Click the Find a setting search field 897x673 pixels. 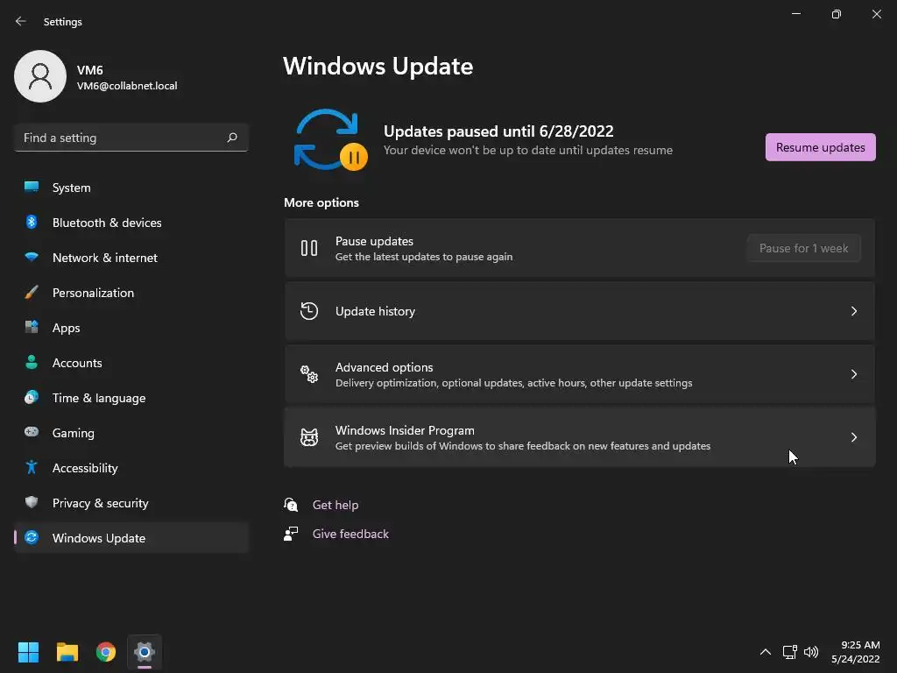click(131, 138)
